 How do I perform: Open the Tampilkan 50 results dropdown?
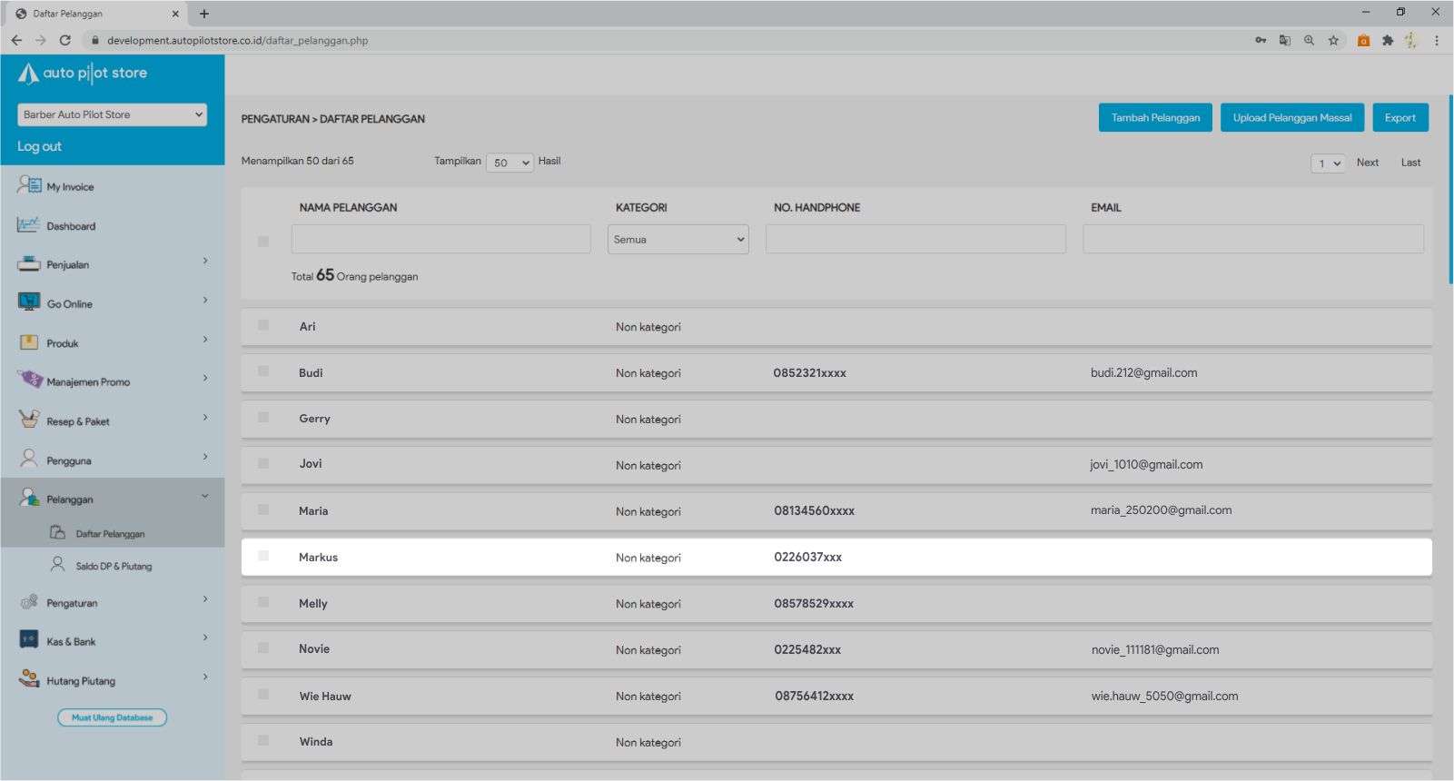click(x=509, y=163)
